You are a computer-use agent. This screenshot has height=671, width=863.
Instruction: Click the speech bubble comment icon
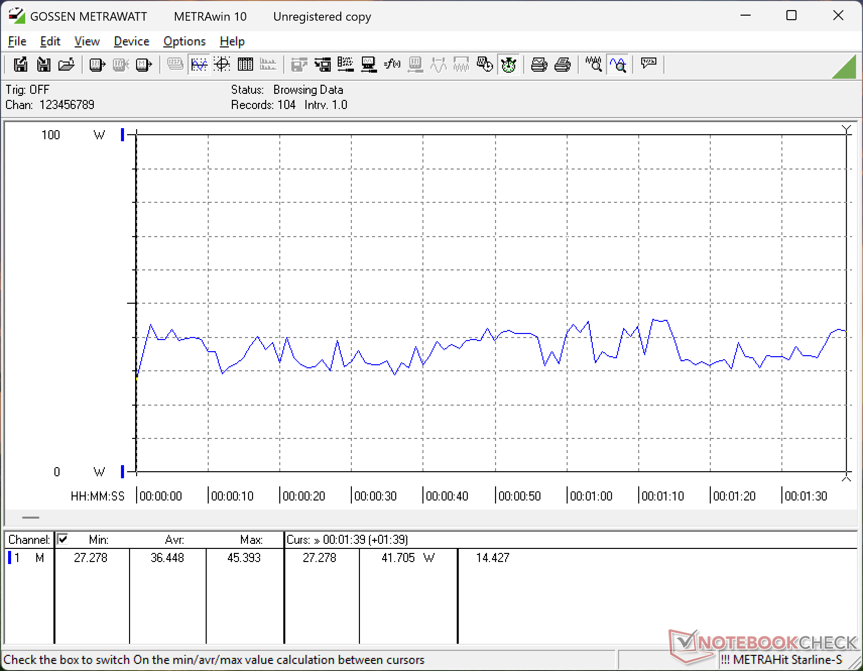(x=648, y=64)
